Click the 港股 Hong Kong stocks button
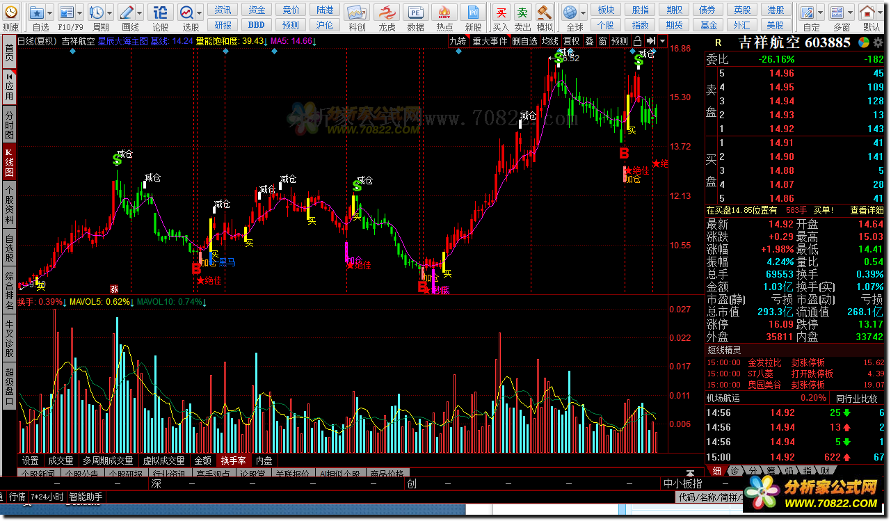 coord(776,10)
